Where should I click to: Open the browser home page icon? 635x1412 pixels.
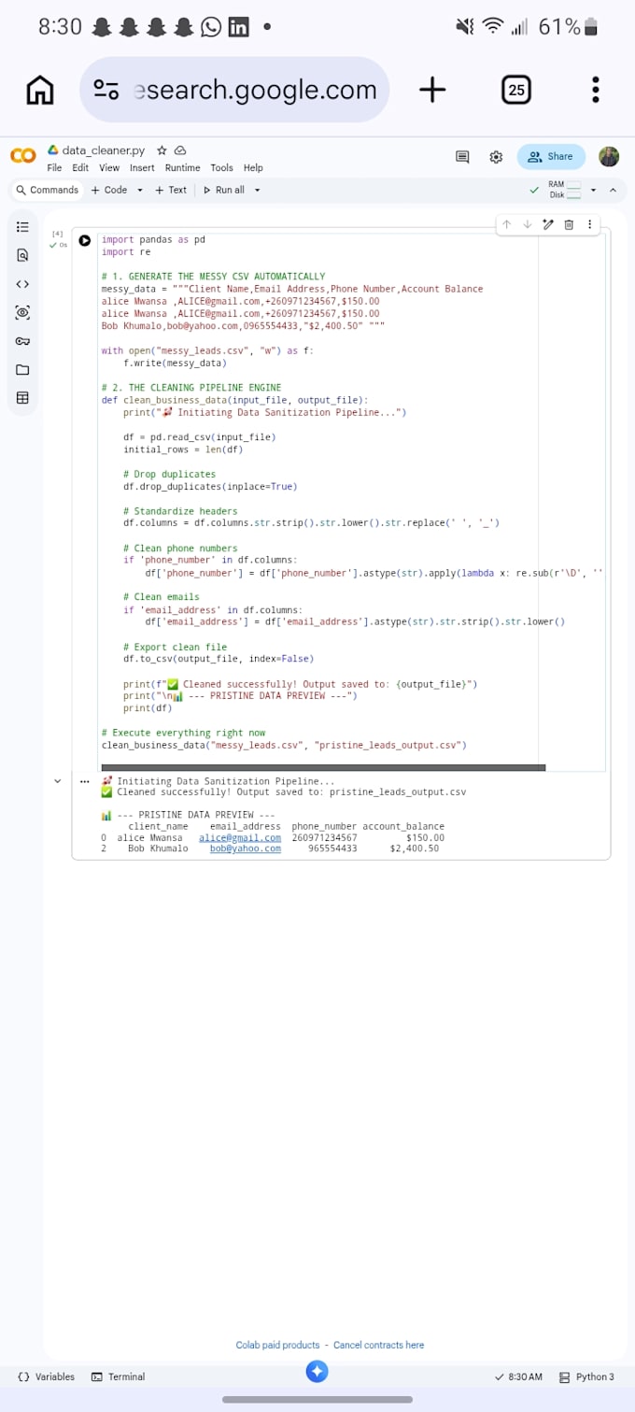click(x=40, y=90)
